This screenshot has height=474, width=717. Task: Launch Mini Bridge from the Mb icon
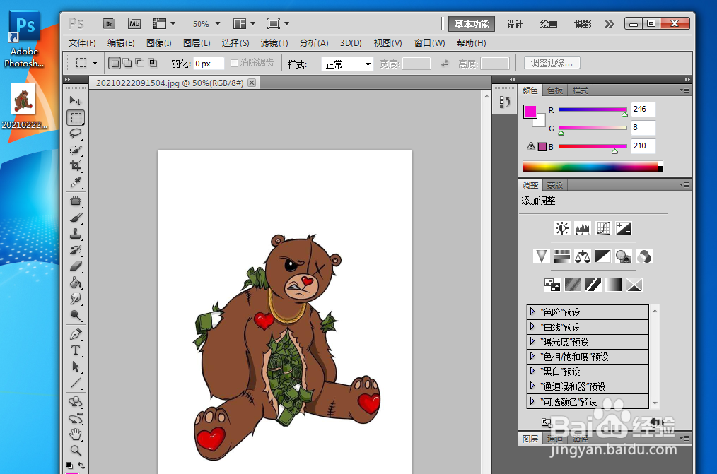coord(134,24)
